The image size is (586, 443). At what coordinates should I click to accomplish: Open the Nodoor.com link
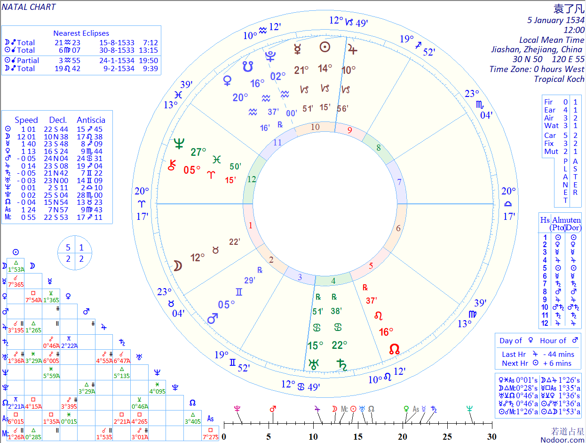pos(562,439)
